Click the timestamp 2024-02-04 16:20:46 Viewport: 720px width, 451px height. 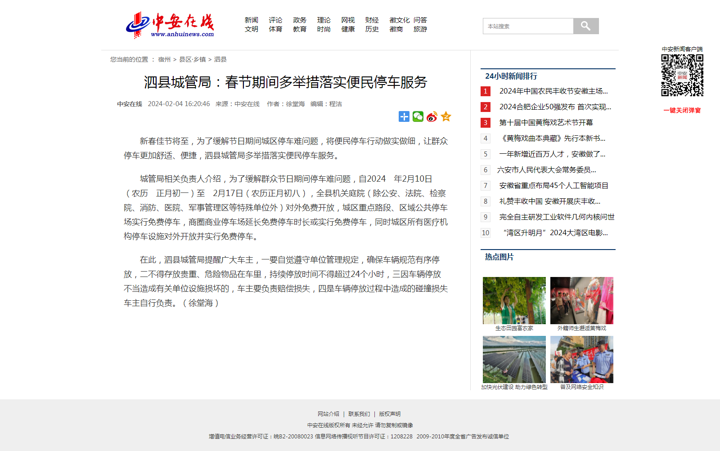179,104
